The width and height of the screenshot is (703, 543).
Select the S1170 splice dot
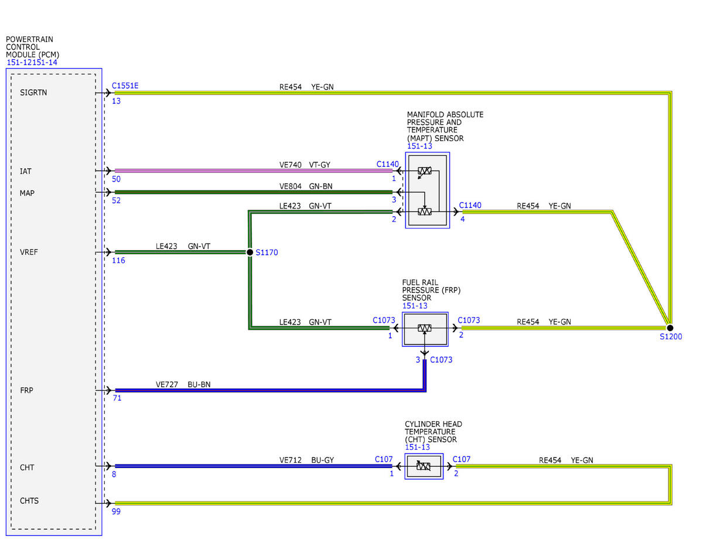pos(250,252)
